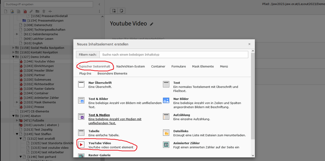Screen dimensions: 325x161
Task: Open the Formulare tab
Action: [x=179, y=66]
